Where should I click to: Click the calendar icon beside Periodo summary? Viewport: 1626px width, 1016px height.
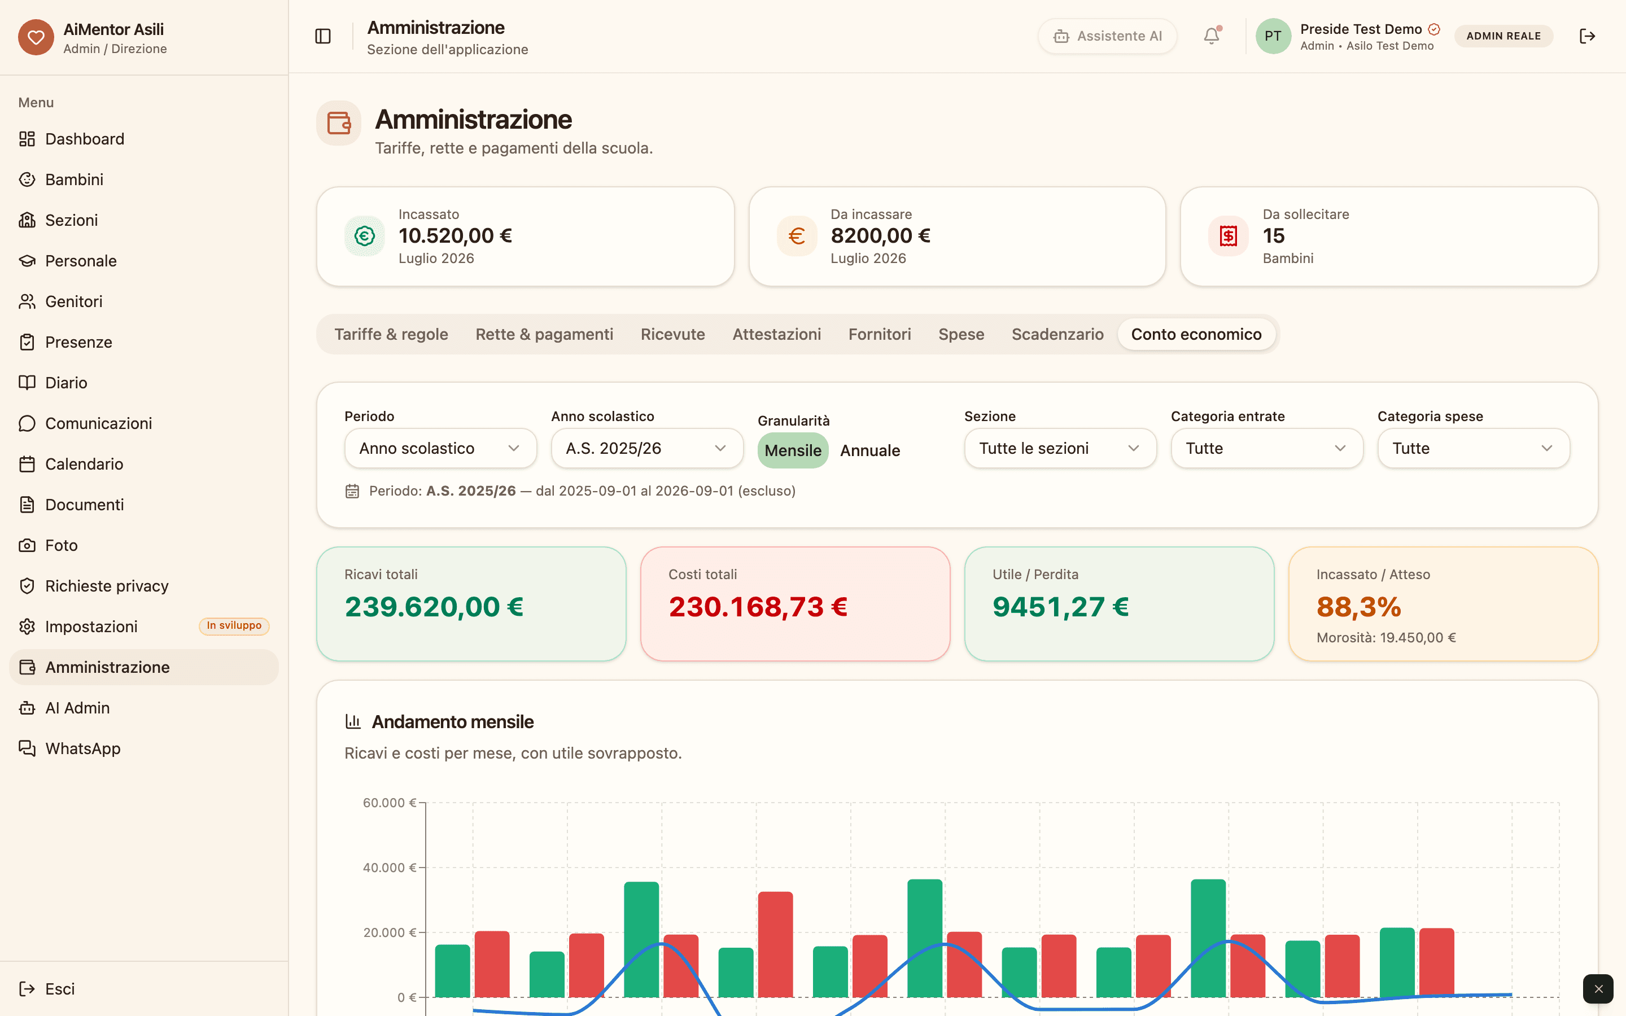click(352, 491)
